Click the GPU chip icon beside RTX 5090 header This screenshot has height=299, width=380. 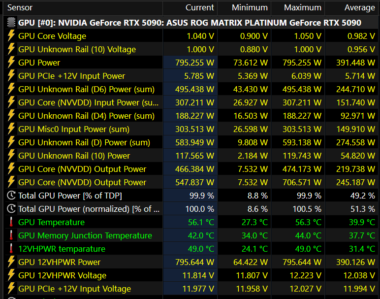(11, 23)
